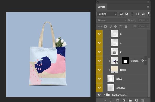
Task: Open the Kind filter dropdown
Action: coord(107,14)
